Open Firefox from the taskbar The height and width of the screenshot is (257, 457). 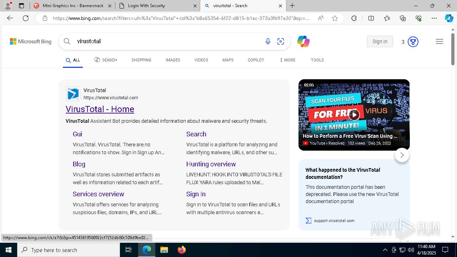pos(182,250)
